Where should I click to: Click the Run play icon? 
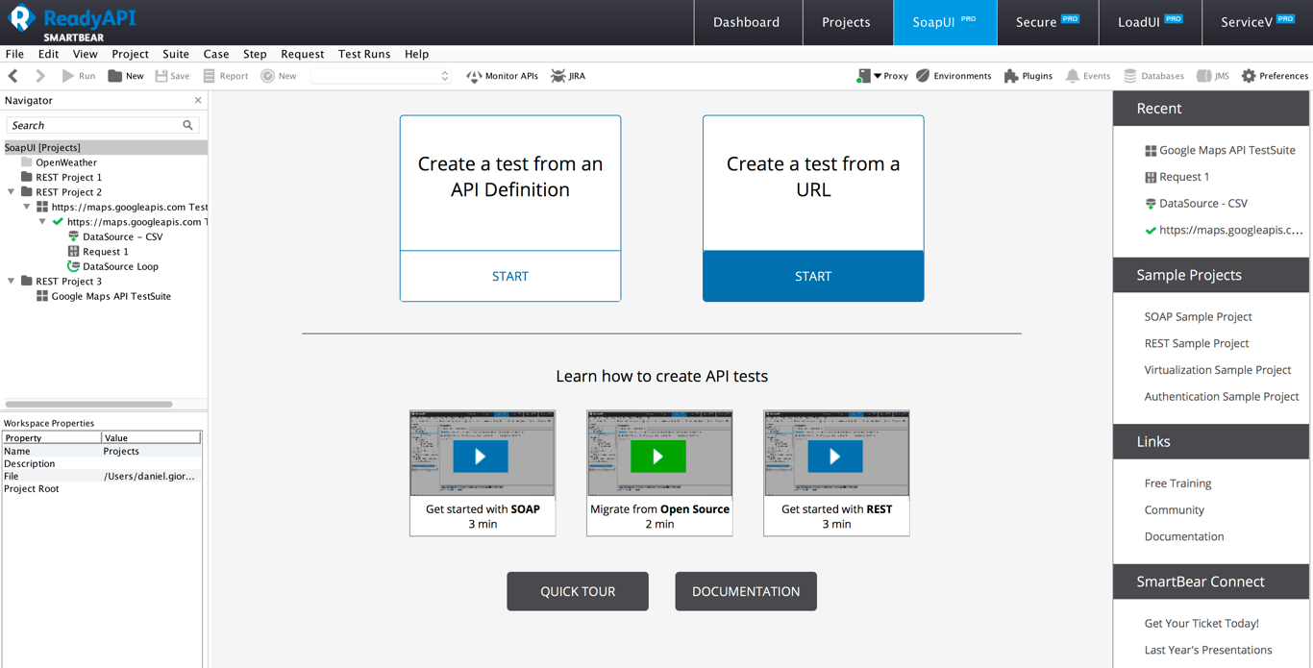click(x=68, y=76)
